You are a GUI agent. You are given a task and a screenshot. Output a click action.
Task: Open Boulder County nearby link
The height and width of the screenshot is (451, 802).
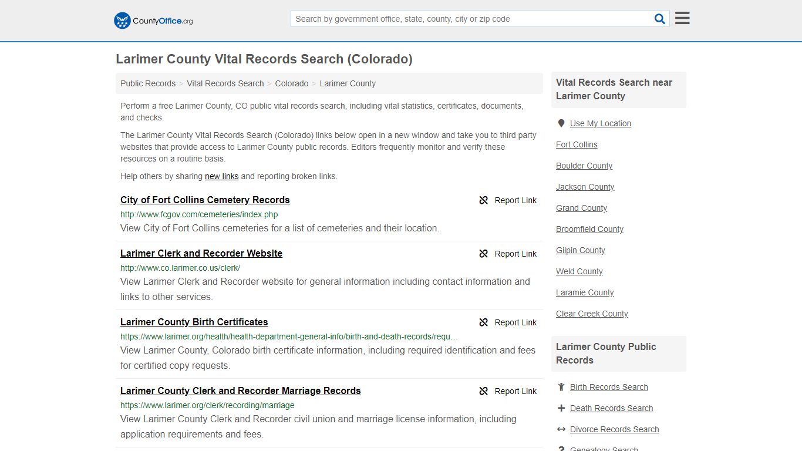point(584,166)
